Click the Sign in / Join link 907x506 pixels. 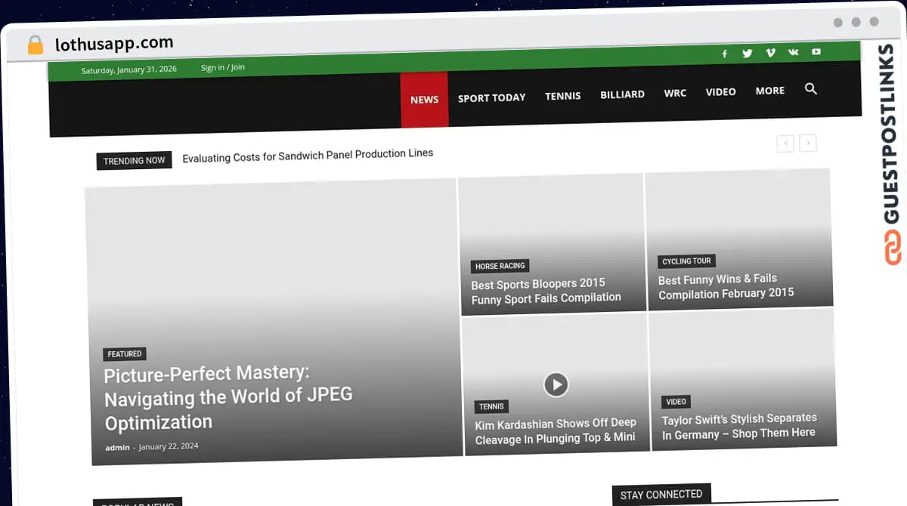click(222, 67)
